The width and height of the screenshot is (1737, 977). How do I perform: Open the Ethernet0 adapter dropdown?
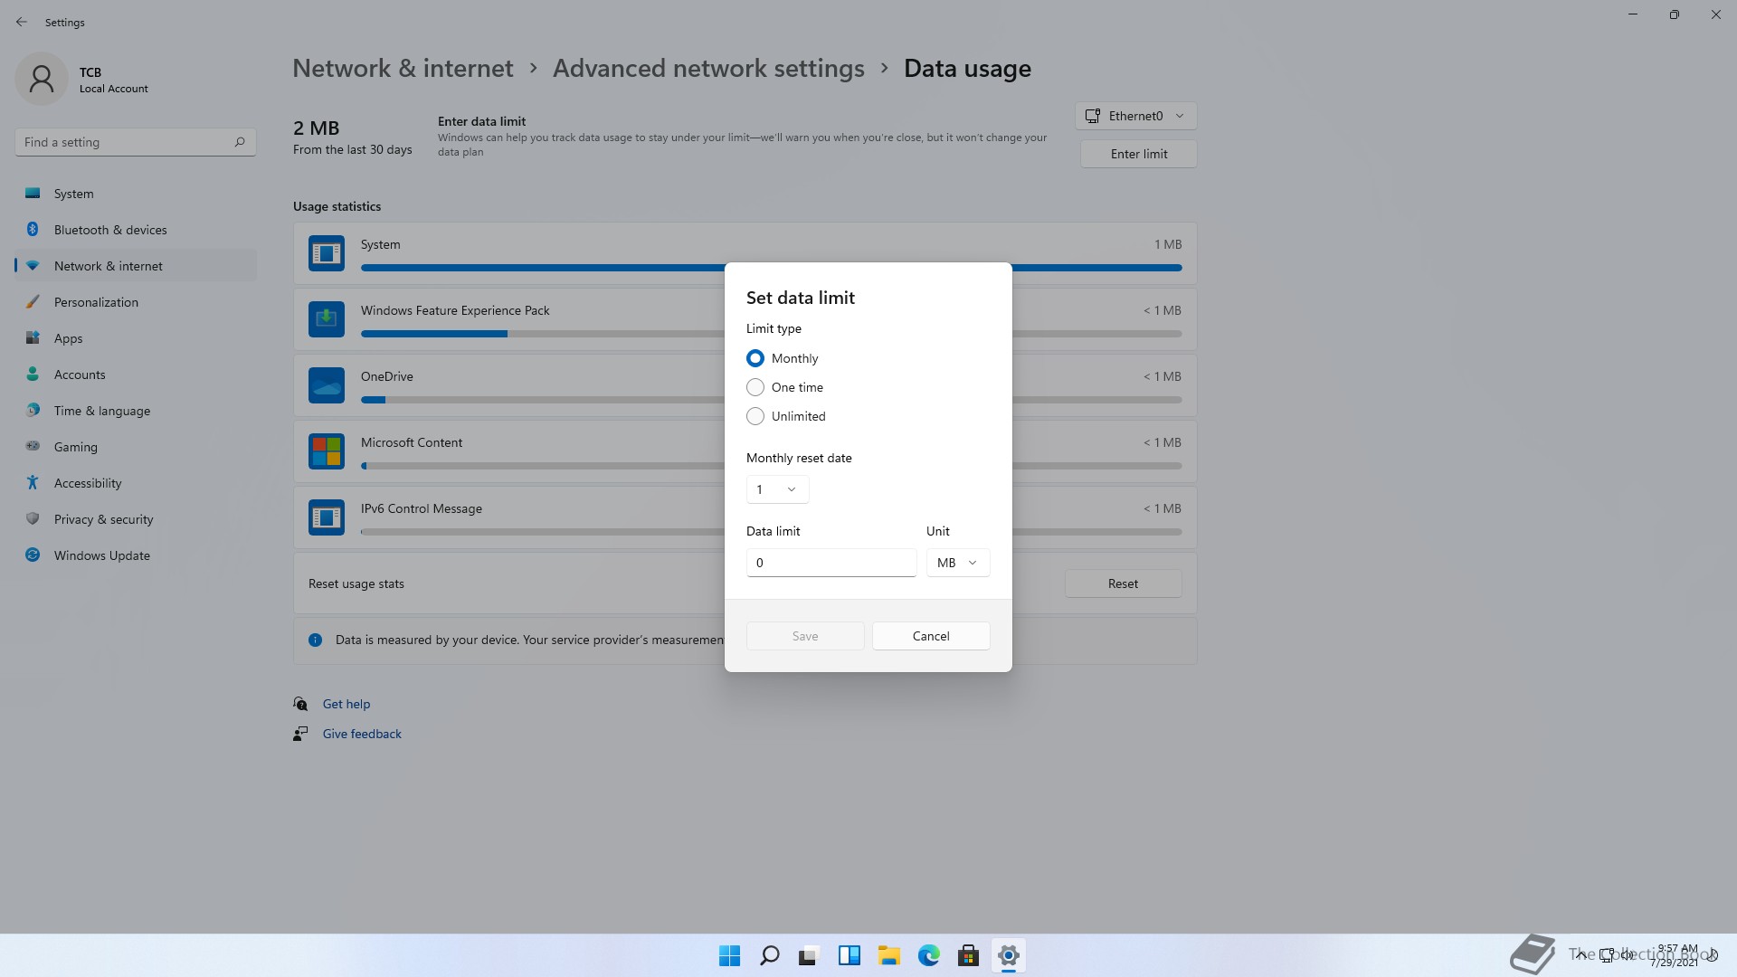pos(1135,116)
